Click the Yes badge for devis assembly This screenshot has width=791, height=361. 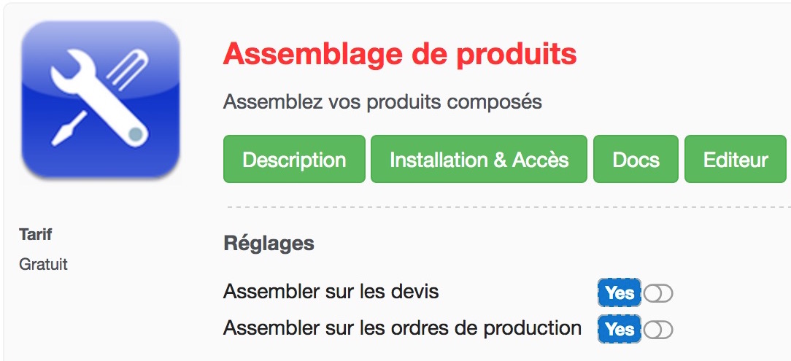(620, 292)
